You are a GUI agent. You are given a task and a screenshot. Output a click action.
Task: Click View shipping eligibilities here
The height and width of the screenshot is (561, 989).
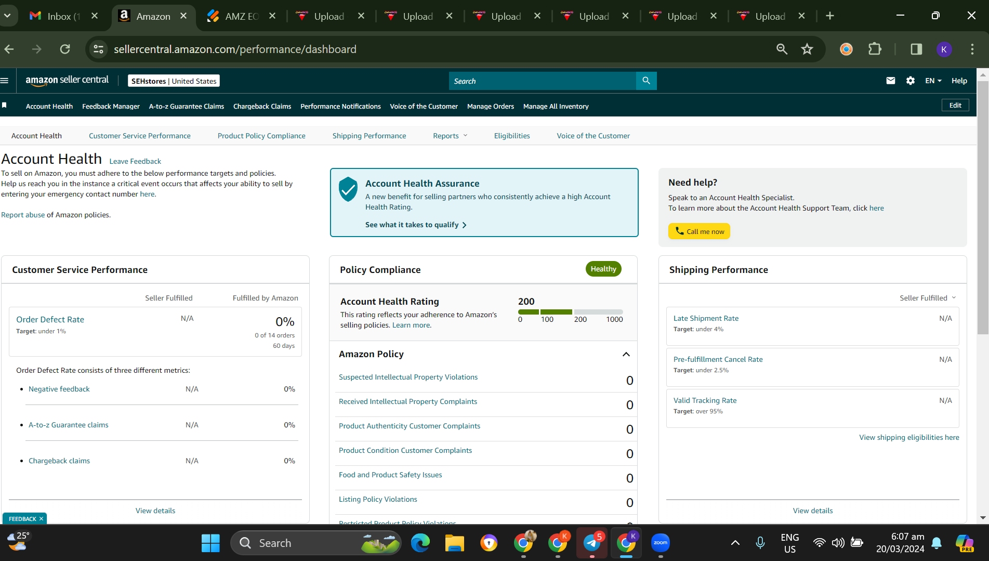pyautogui.click(x=909, y=437)
